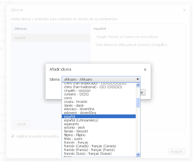Click the language list scrollbar thumb

click(138, 102)
